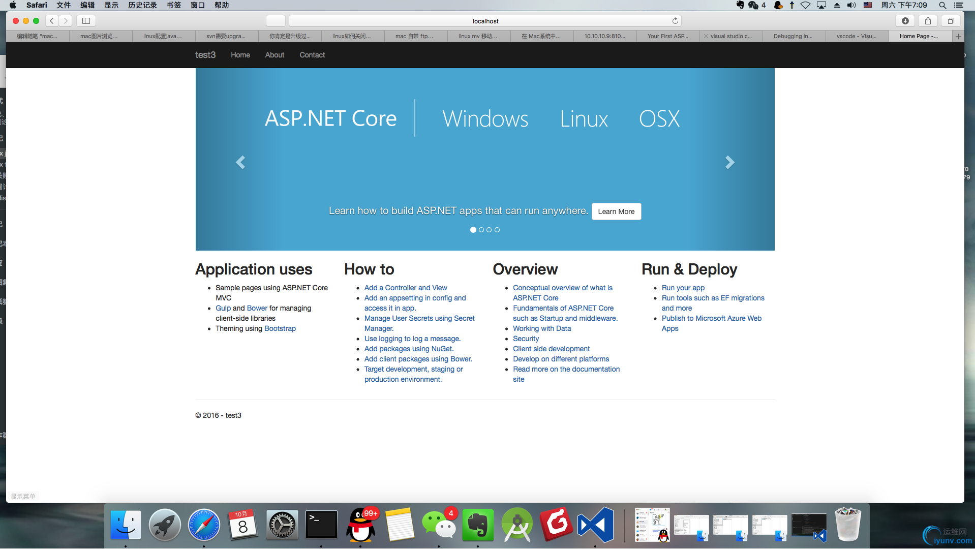The height and width of the screenshot is (549, 975).
Task: Select the first carousel indicator dot
Action: pyautogui.click(x=473, y=230)
